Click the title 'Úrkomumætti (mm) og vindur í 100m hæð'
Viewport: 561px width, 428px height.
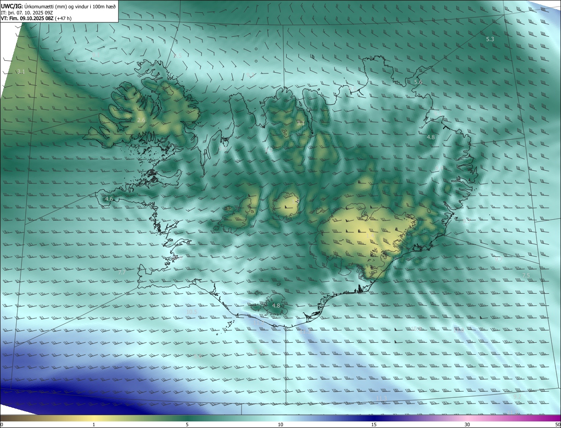70,6
